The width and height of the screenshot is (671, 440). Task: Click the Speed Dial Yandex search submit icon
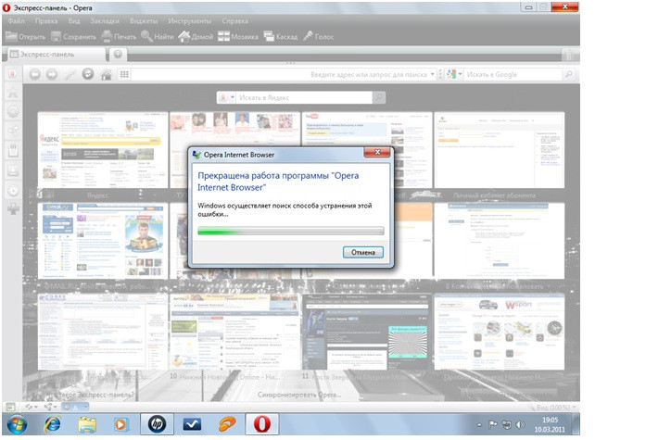[379, 97]
